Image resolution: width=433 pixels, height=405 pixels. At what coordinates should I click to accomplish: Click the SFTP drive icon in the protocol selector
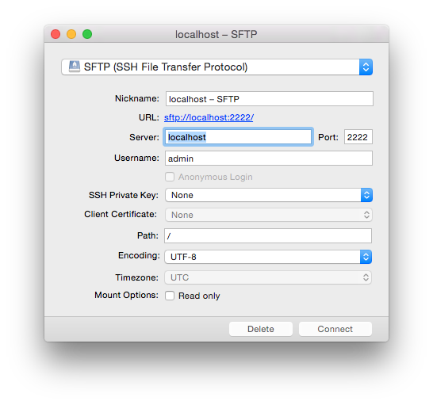(x=75, y=67)
